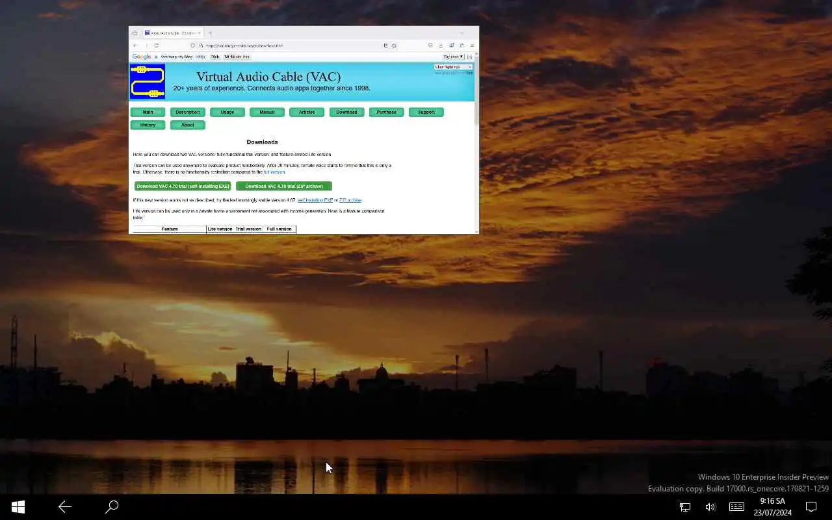The width and height of the screenshot is (832, 520).
Task: Go to the Main page button
Action: 148,112
